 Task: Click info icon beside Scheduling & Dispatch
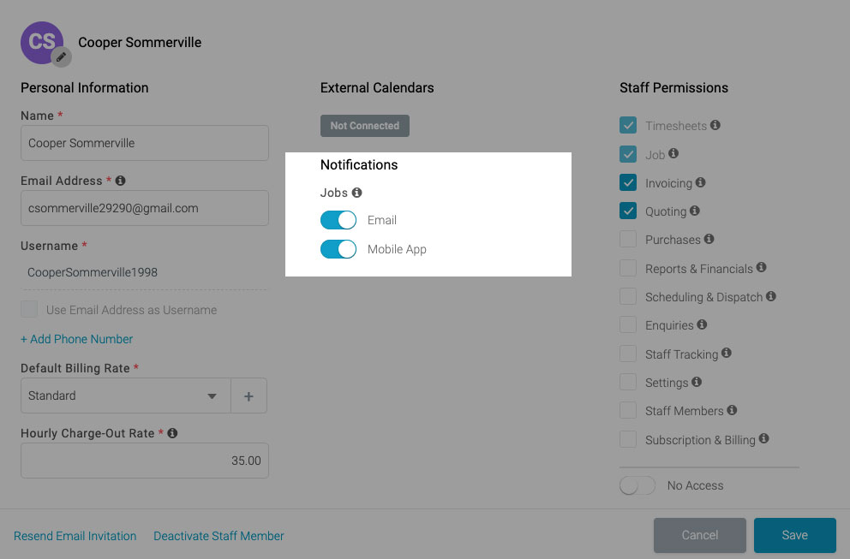click(x=771, y=296)
